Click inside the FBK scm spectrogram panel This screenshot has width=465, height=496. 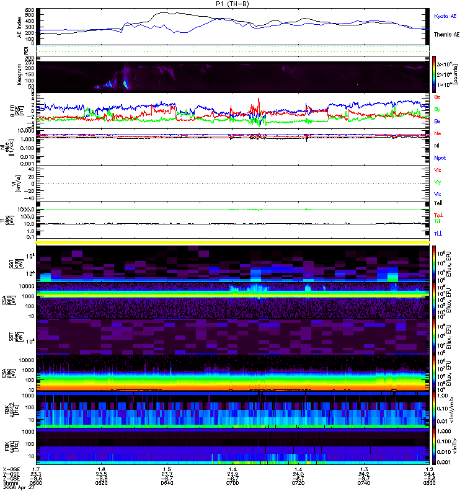[x=232, y=446]
